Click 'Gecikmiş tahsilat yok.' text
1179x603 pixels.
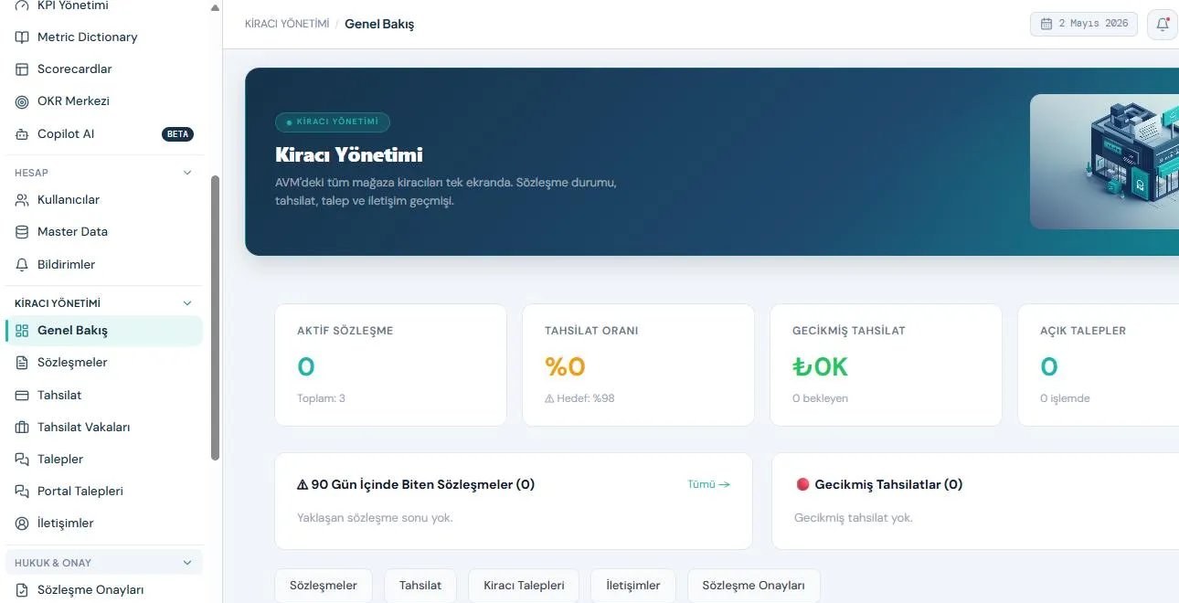click(853, 518)
